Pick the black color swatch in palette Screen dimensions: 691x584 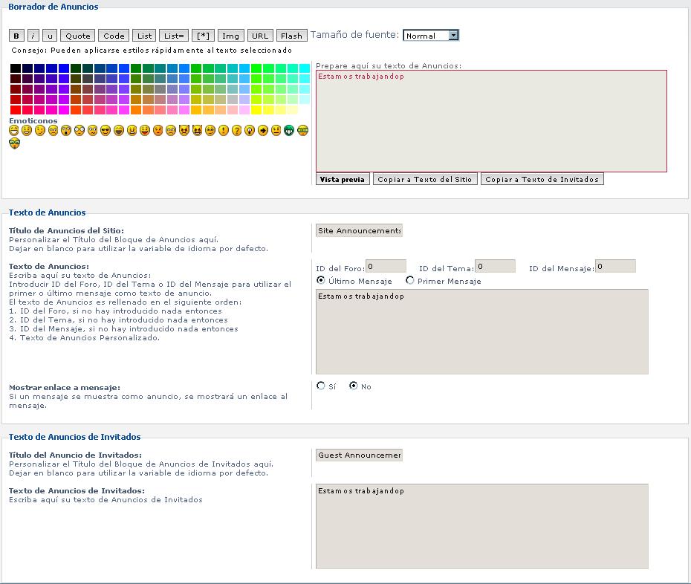(16, 68)
